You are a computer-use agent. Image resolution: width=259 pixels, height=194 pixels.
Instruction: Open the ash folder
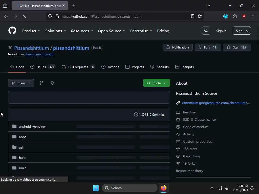coord(21,147)
